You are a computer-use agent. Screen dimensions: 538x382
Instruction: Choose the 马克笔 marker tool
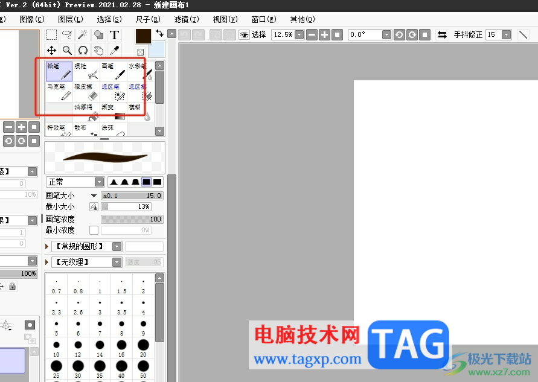point(59,92)
